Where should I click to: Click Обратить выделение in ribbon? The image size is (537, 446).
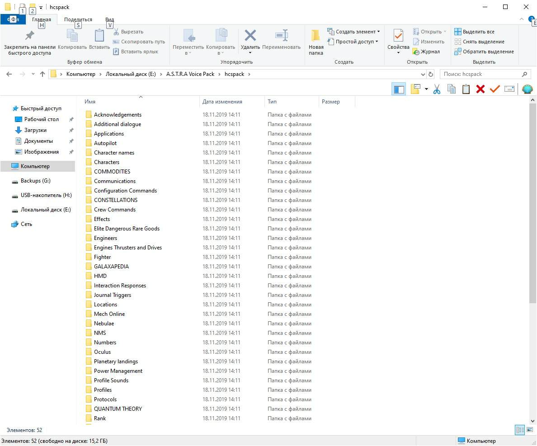484,52
